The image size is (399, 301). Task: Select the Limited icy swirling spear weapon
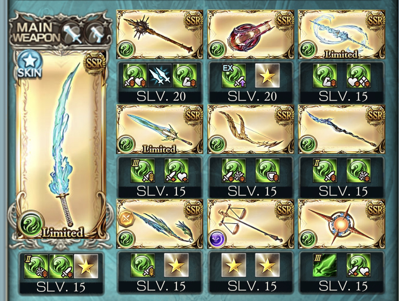[x=342, y=34]
